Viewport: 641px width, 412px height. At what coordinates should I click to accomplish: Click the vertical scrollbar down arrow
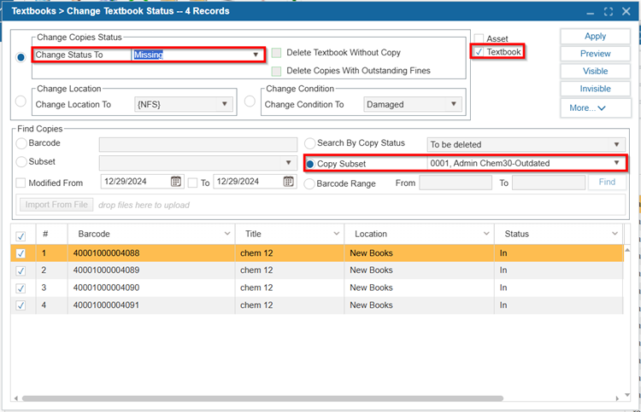tap(627, 395)
